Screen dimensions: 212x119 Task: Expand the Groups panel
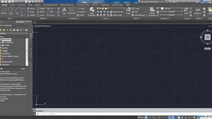[188, 19]
